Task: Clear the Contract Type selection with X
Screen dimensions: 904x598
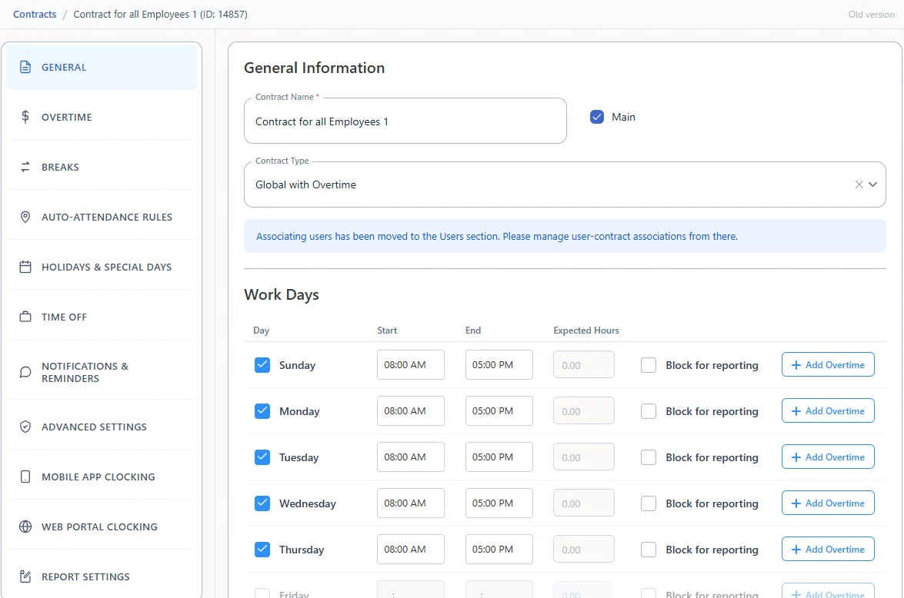Action: click(859, 184)
